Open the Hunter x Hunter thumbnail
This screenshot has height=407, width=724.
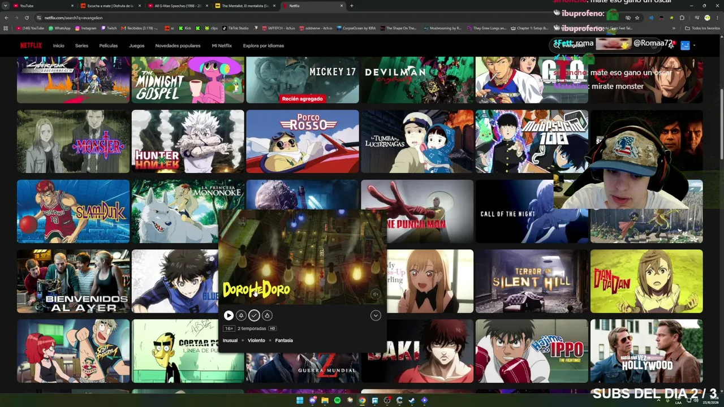188,141
